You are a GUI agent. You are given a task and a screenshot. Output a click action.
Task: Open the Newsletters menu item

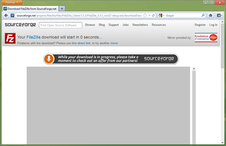140,25
